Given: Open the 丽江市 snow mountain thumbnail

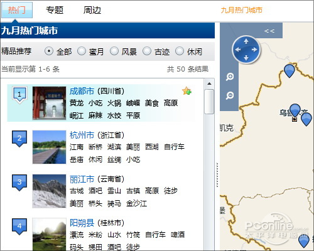Looking at the screenshot, I should tap(49, 191).
